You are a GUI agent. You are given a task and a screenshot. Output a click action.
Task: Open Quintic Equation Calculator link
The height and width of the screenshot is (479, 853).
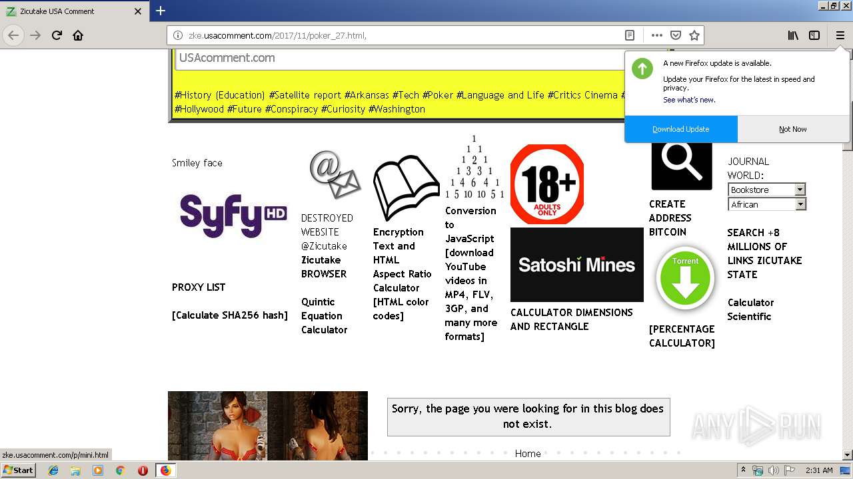(325, 316)
